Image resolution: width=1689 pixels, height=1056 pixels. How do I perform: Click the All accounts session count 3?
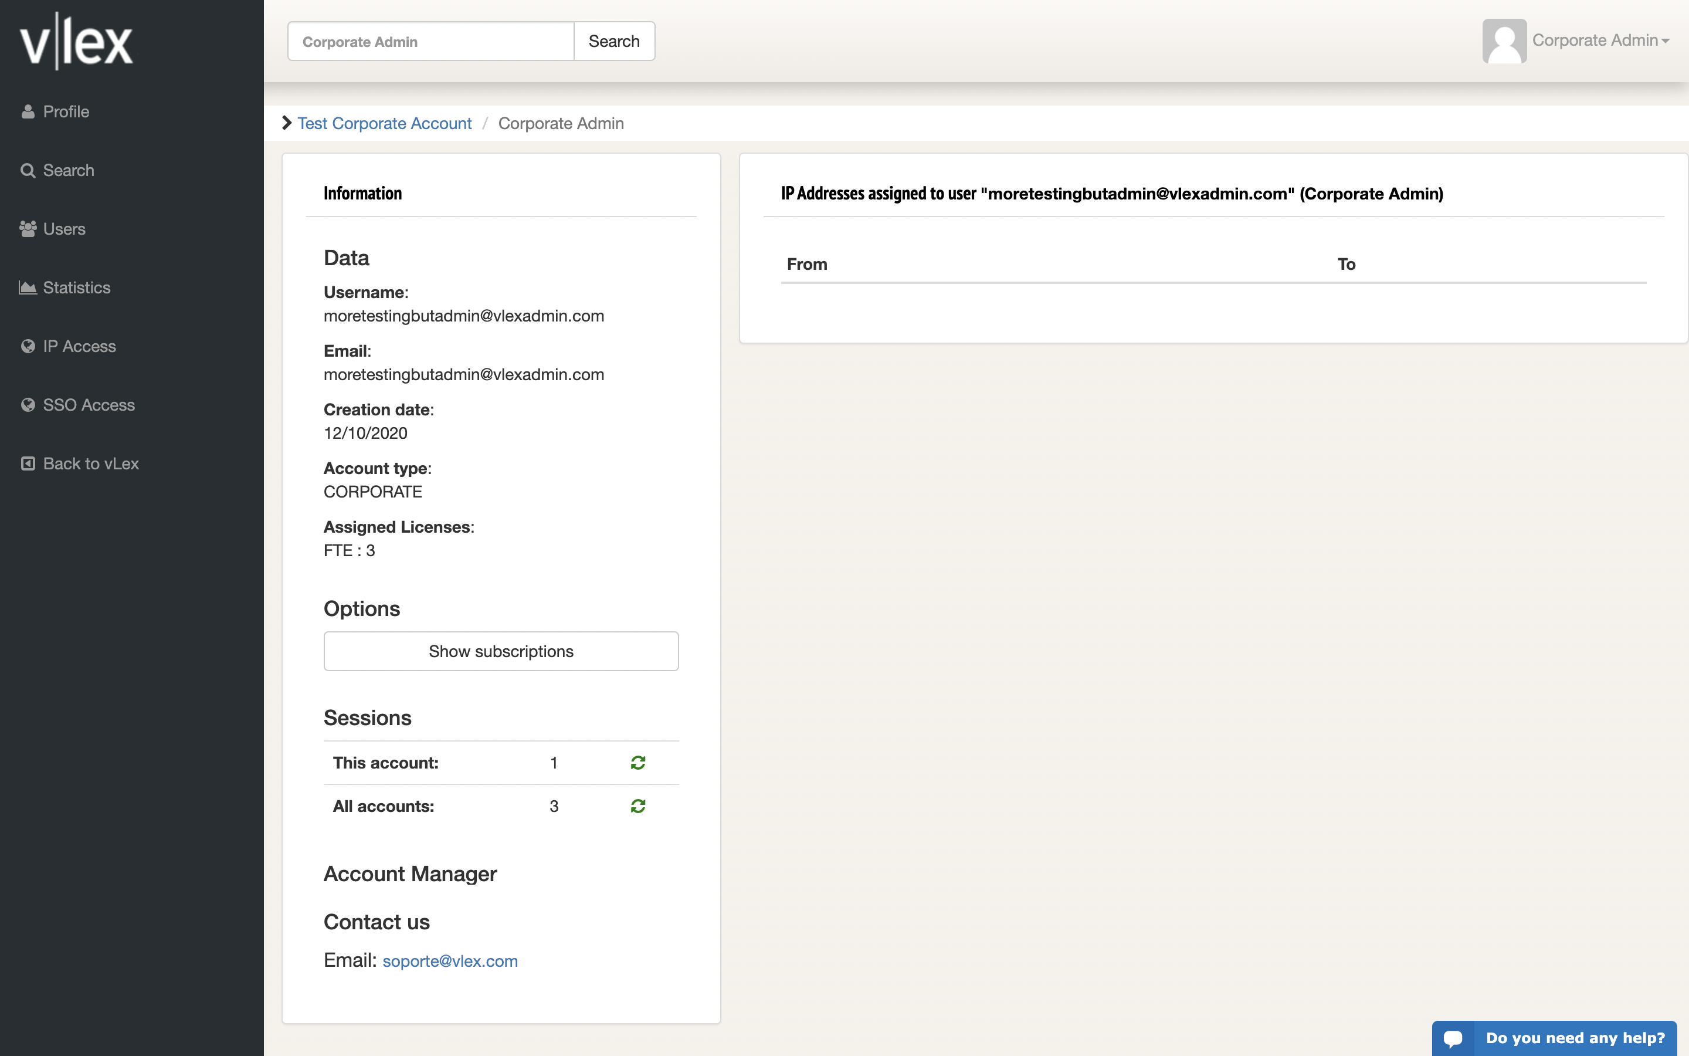coord(554,806)
